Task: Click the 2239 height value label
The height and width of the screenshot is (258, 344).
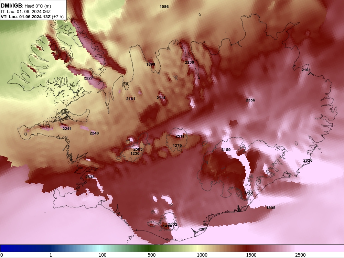Action: point(190,62)
